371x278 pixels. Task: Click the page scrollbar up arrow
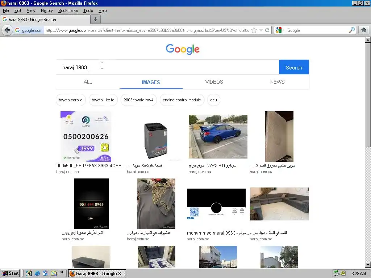point(368,40)
